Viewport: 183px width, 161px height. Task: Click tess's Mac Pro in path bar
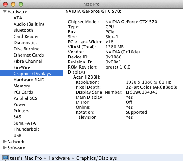(26, 158)
